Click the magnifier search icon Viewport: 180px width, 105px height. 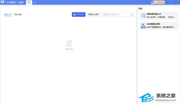(x=132, y=14)
